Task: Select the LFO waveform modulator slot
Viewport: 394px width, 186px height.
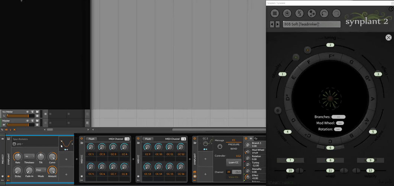Action: point(66,144)
